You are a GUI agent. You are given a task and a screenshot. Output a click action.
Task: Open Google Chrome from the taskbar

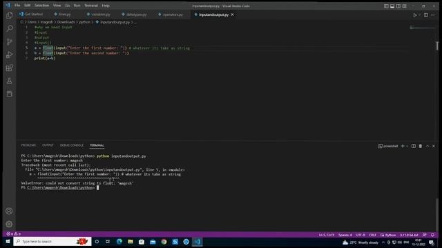pos(164,242)
